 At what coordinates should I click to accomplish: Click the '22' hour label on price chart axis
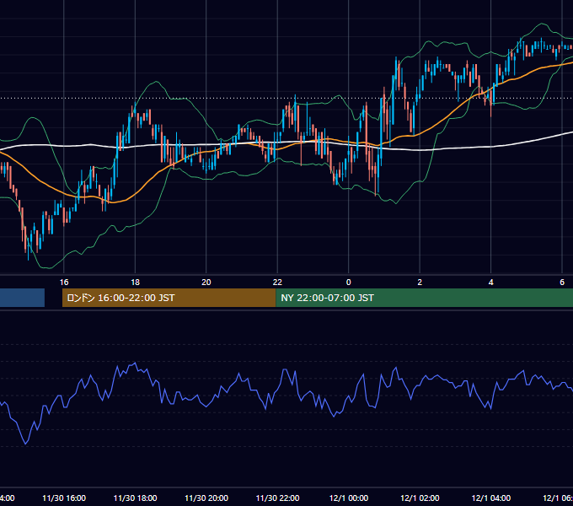[277, 282]
